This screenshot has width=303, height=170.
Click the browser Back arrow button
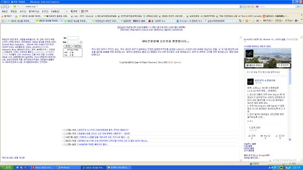(2, 7)
